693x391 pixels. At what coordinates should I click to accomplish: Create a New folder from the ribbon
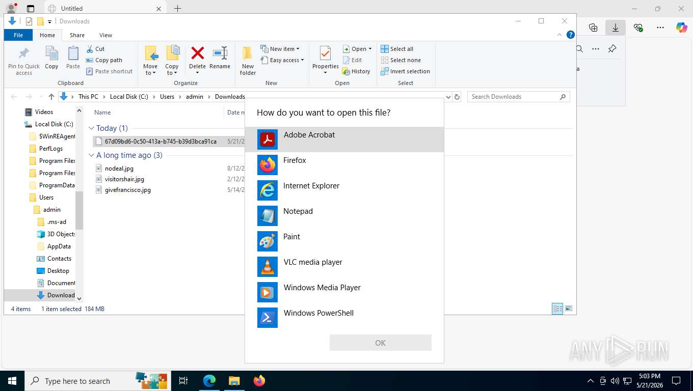(248, 61)
